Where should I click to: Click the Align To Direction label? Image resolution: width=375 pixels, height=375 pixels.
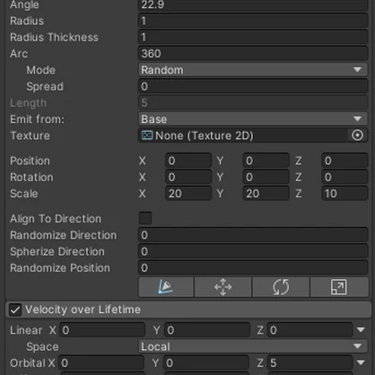(56, 219)
